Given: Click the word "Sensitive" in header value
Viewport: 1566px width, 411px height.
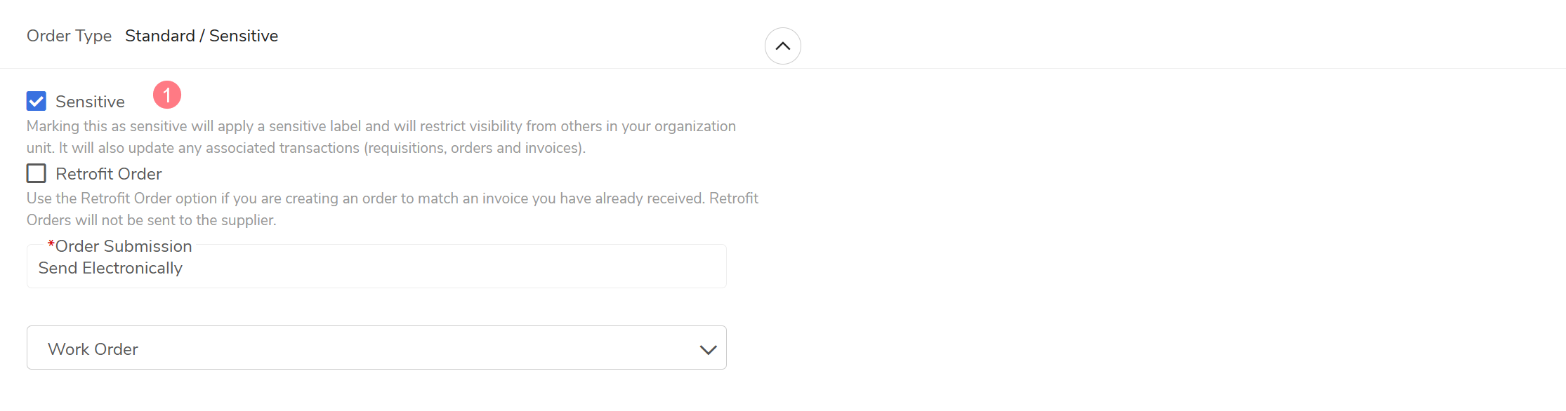Looking at the screenshot, I should [x=244, y=36].
